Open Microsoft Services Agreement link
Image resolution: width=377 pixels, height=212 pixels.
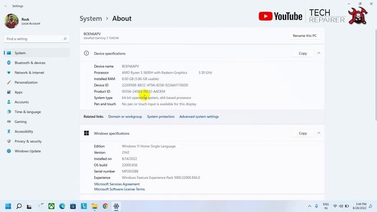pos(117,184)
